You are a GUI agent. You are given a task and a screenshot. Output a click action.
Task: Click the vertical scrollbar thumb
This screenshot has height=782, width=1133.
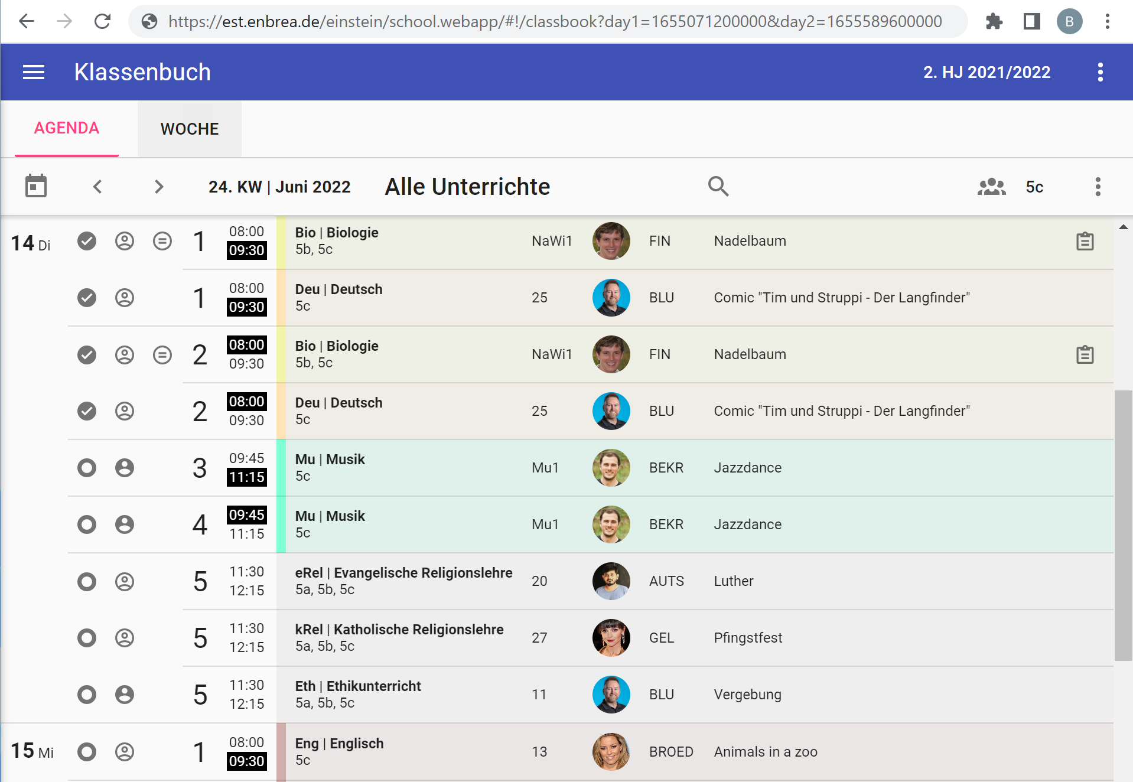[x=1123, y=525]
